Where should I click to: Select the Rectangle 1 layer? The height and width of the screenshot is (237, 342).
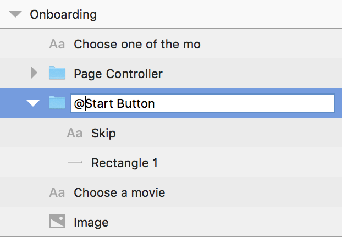click(x=171, y=162)
